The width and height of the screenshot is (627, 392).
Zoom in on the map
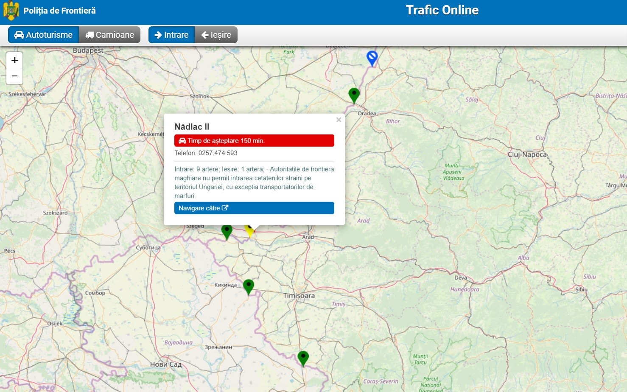click(x=14, y=60)
